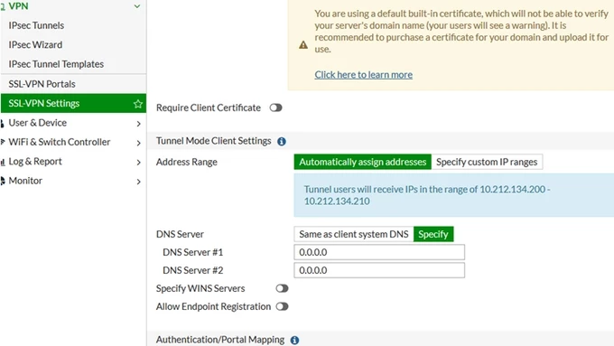Click the Authentication/Portal Mapping info icon
Image resolution: width=614 pixels, height=346 pixels.
[x=295, y=340]
